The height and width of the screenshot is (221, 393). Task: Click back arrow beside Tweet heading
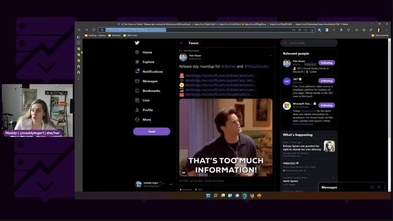pos(182,43)
